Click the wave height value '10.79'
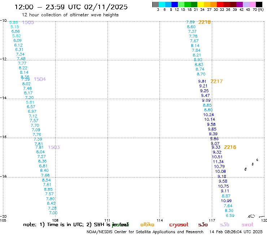Image resolution: width=267 pixels, height=235 pixels. (219, 167)
